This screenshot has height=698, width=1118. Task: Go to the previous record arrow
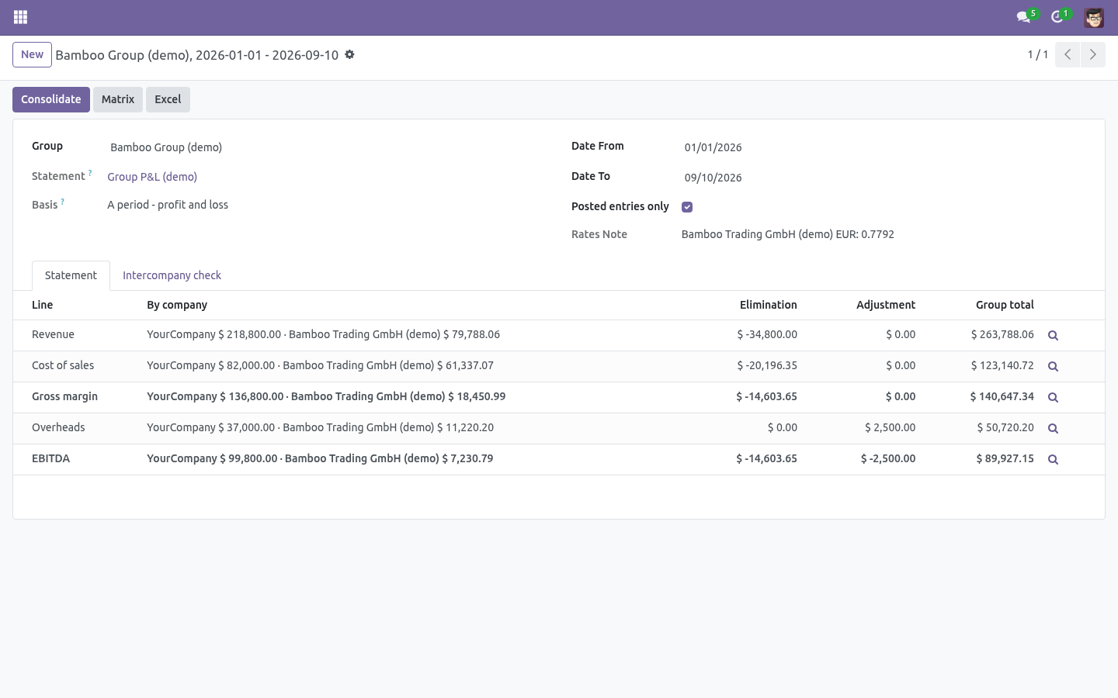(1068, 54)
